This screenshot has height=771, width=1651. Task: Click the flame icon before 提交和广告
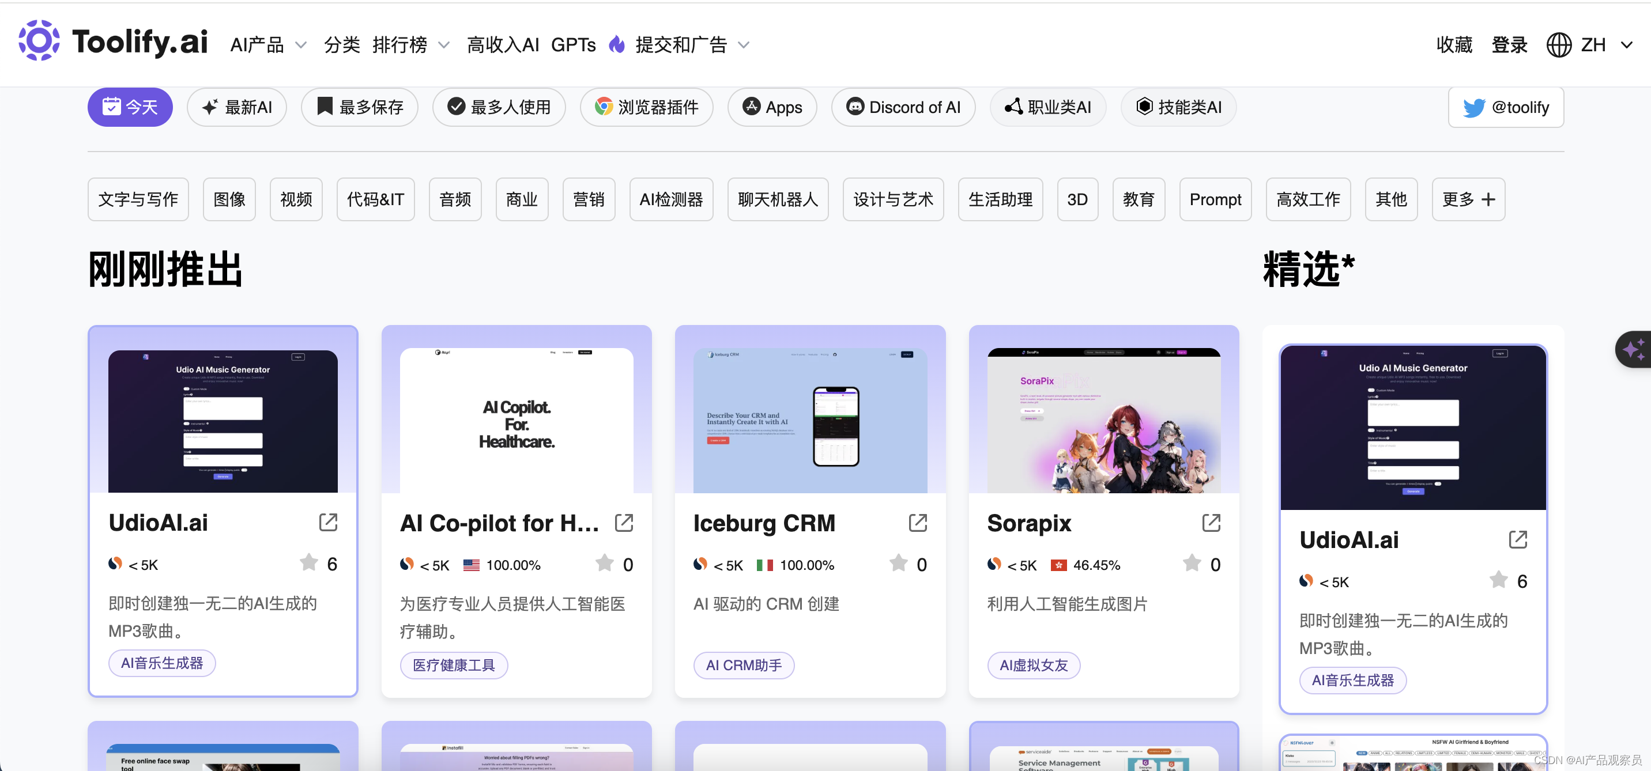click(617, 44)
